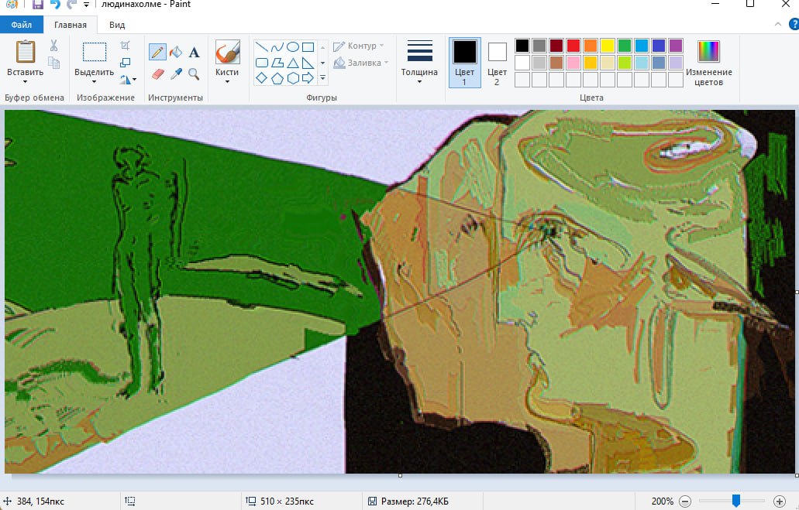Screen dimensions: 799x510
Task: Choose the Pentagon shape
Action: click(x=277, y=78)
